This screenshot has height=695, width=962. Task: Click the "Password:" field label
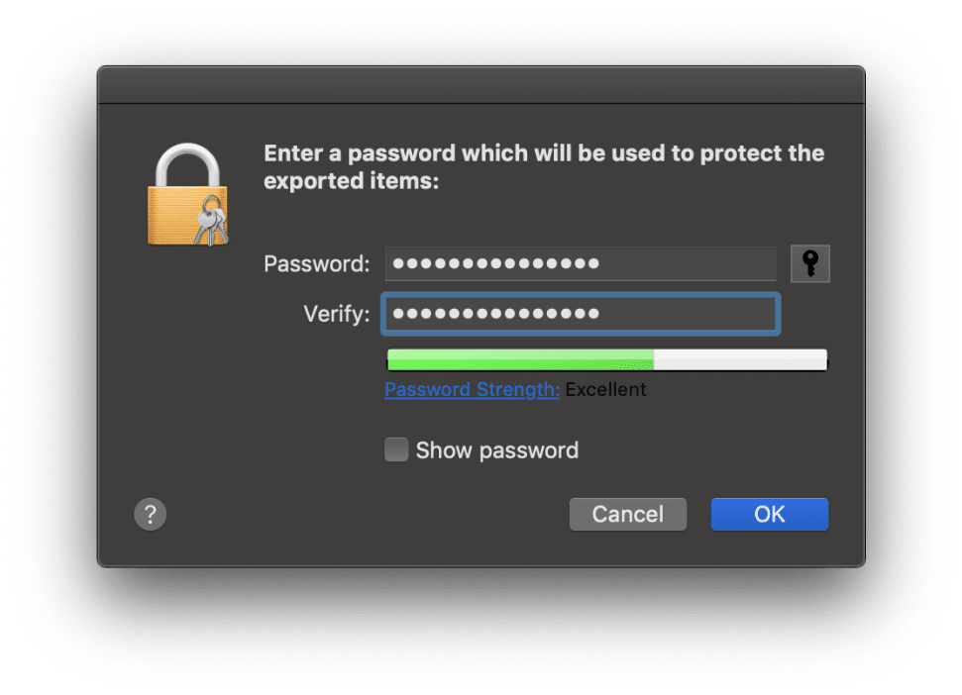tap(316, 264)
